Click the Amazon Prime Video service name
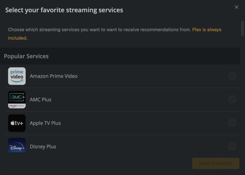This screenshot has width=245, height=175. click(54, 76)
